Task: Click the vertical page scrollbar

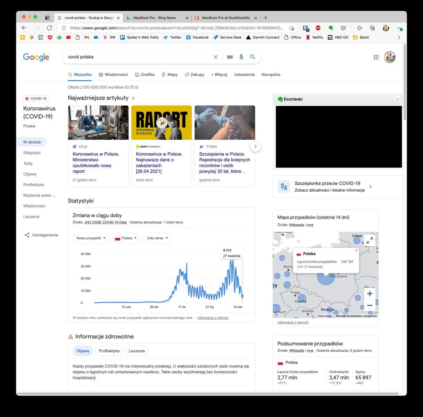Action: coord(405,83)
